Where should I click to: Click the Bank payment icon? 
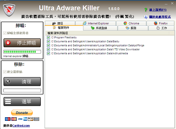pos(36,119)
